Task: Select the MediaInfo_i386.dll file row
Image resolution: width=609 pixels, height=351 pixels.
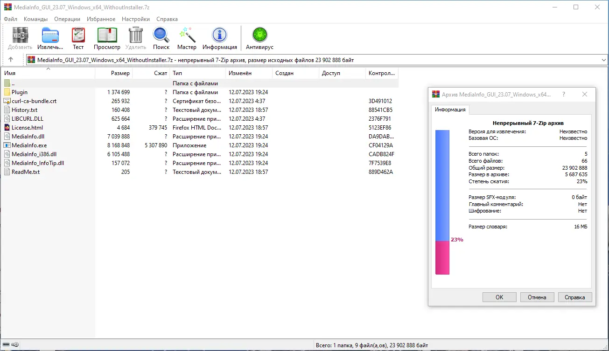Action: click(200, 154)
